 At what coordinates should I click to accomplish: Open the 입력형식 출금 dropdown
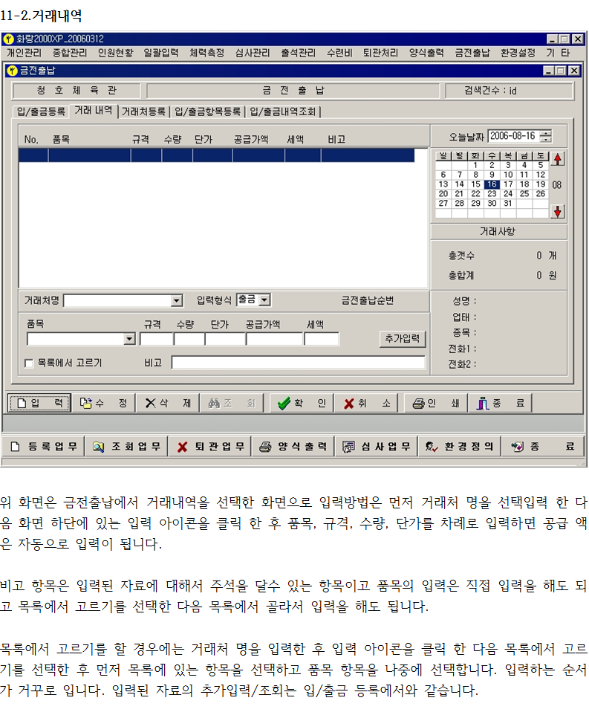point(265,300)
